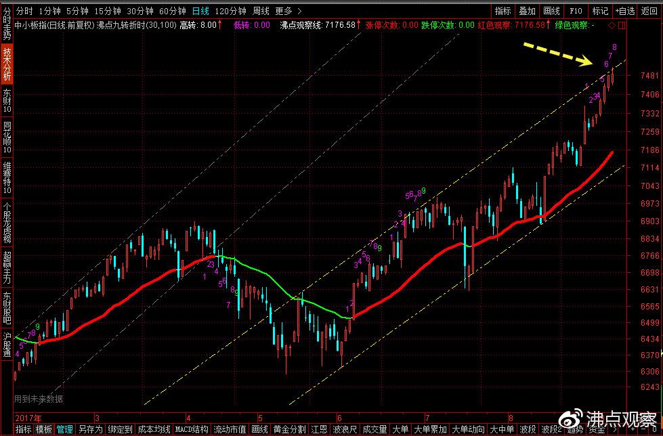The image size is (663, 436).
Task: Open the 沪股通 side tab
Action: 7,345
